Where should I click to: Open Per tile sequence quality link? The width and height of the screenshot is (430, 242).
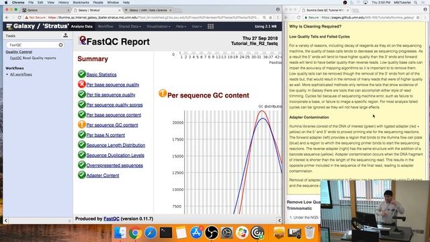pyautogui.click(x=111, y=95)
